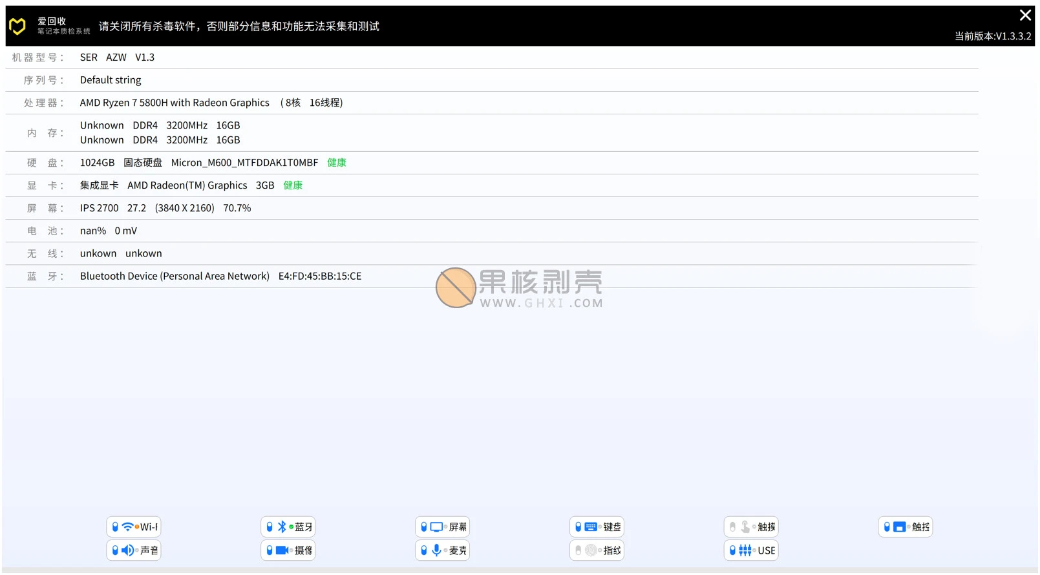
Task: Select machine model text SER AZW V1.3
Action: point(117,57)
